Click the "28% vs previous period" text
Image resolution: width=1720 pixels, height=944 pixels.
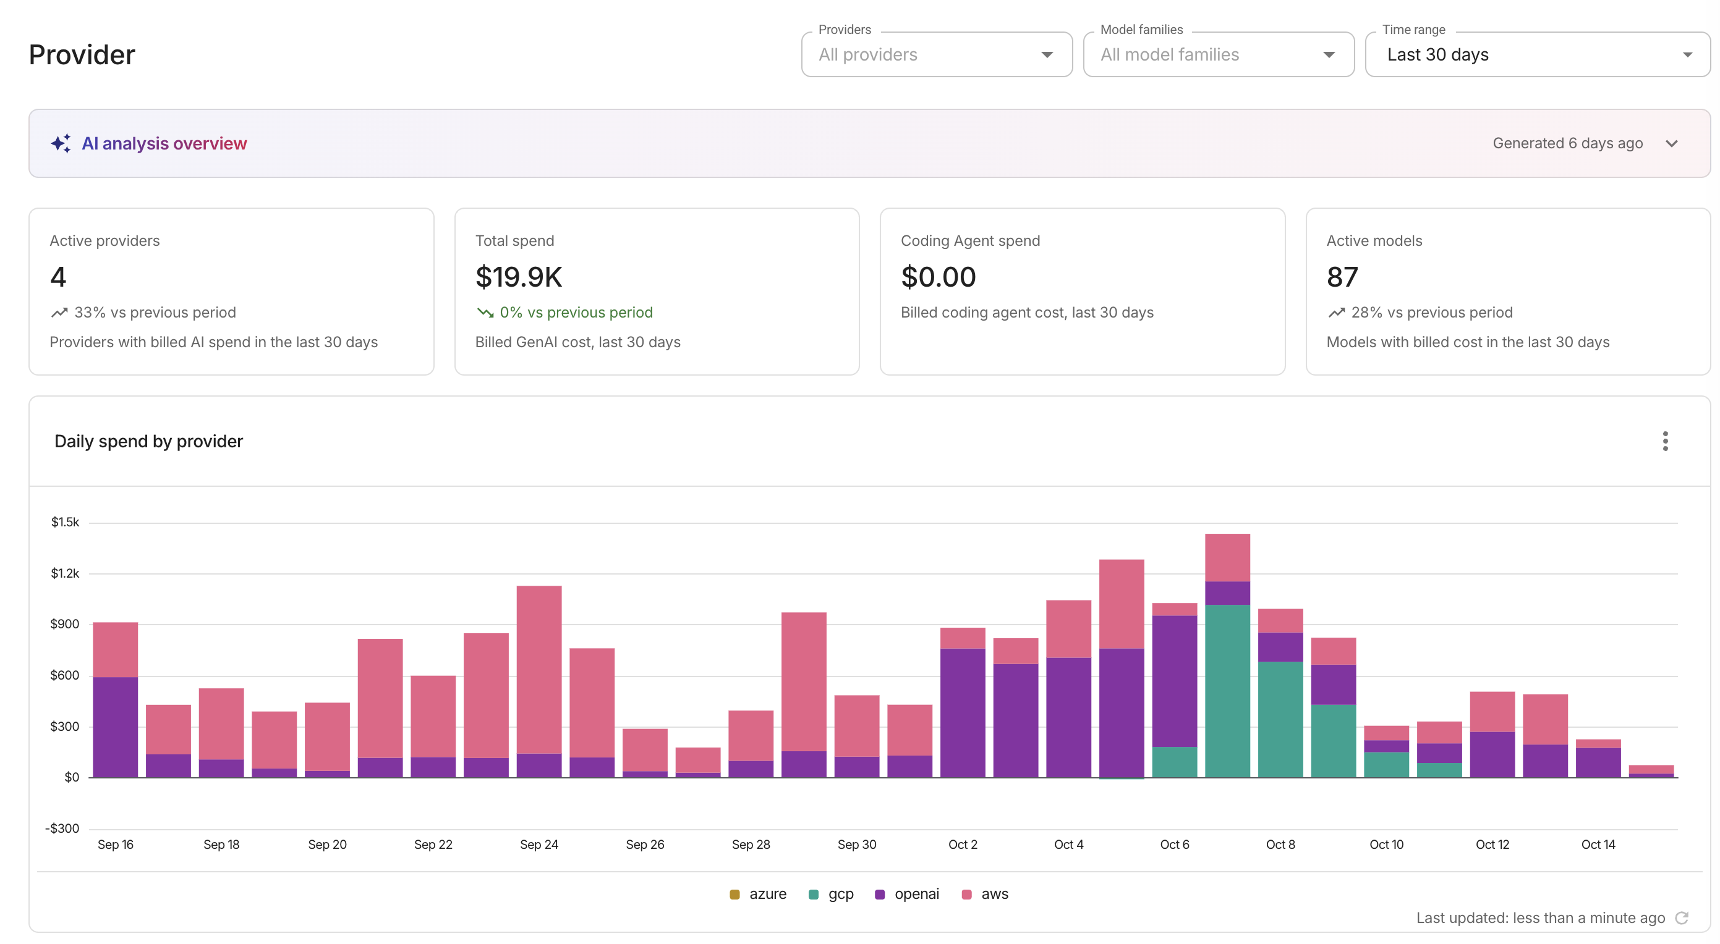(1431, 312)
